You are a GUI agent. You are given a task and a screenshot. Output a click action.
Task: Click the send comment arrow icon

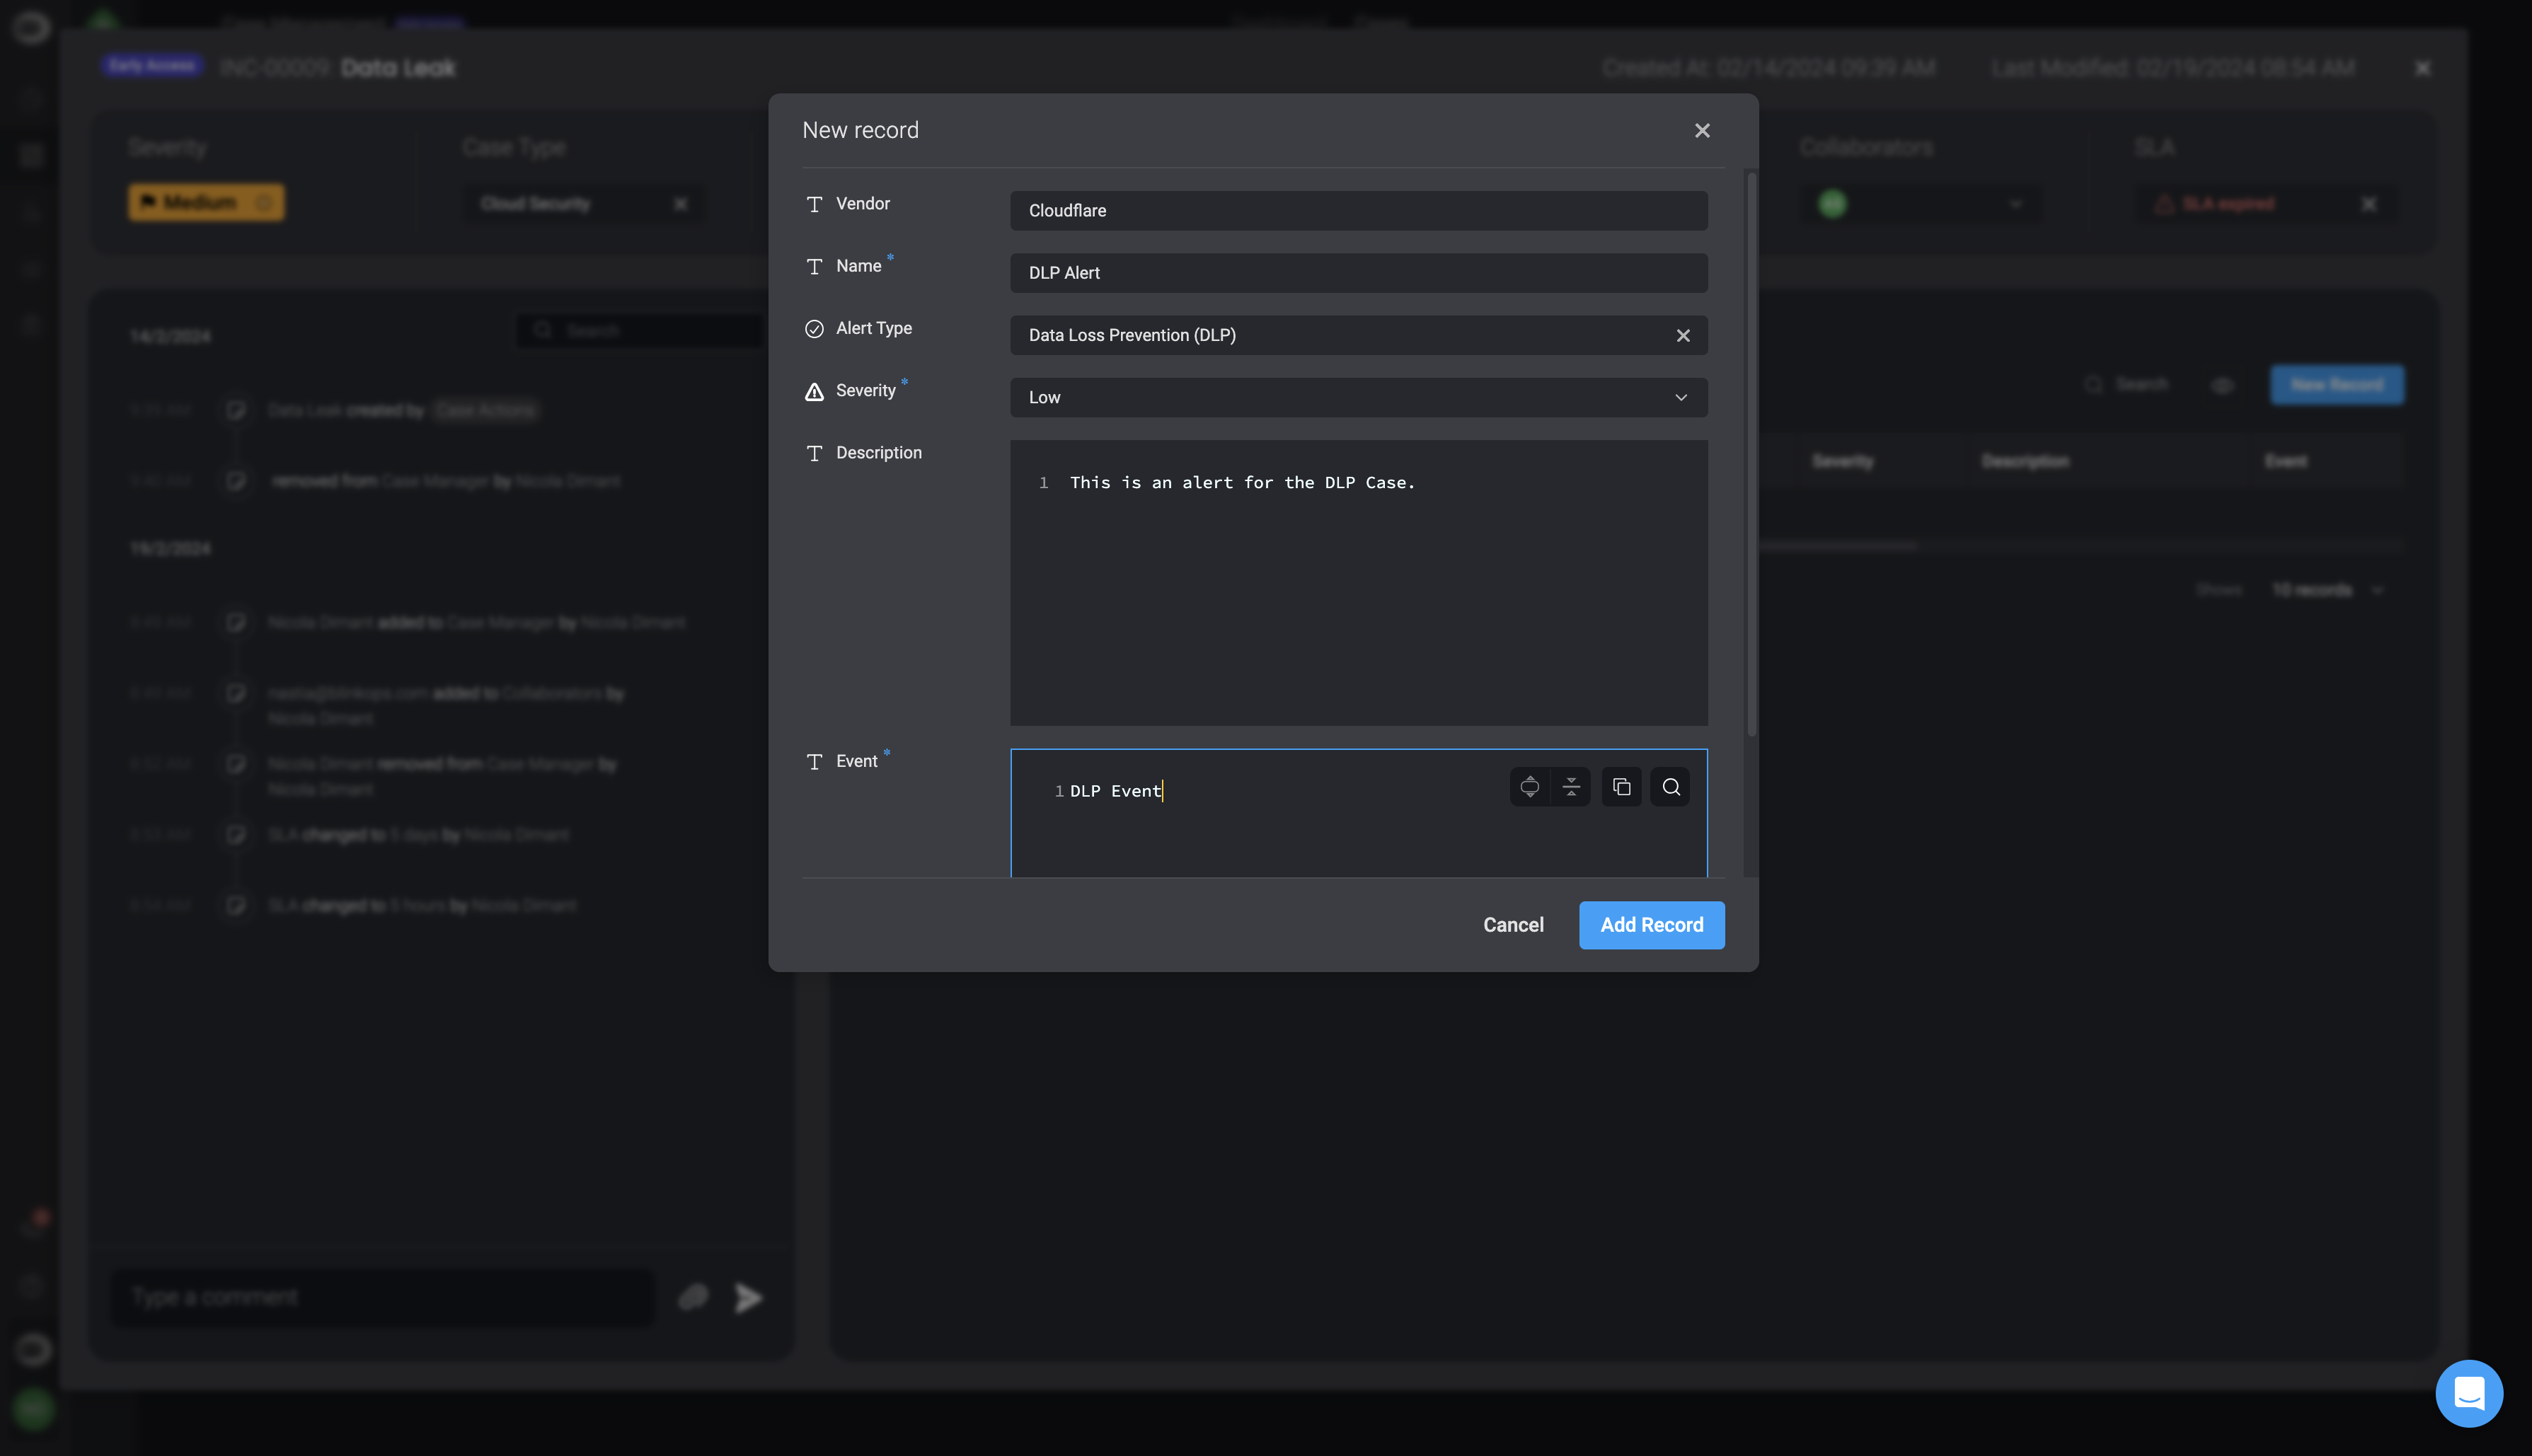pyautogui.click(x=748, y=1298)
